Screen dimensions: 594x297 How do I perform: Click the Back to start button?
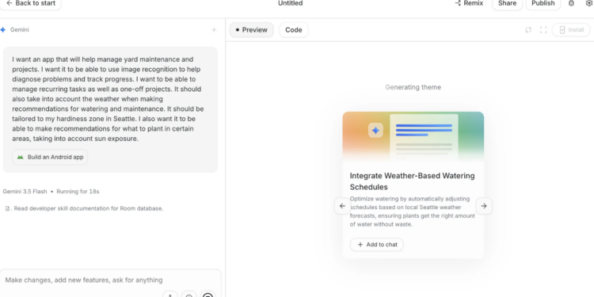tap(31, 3)
